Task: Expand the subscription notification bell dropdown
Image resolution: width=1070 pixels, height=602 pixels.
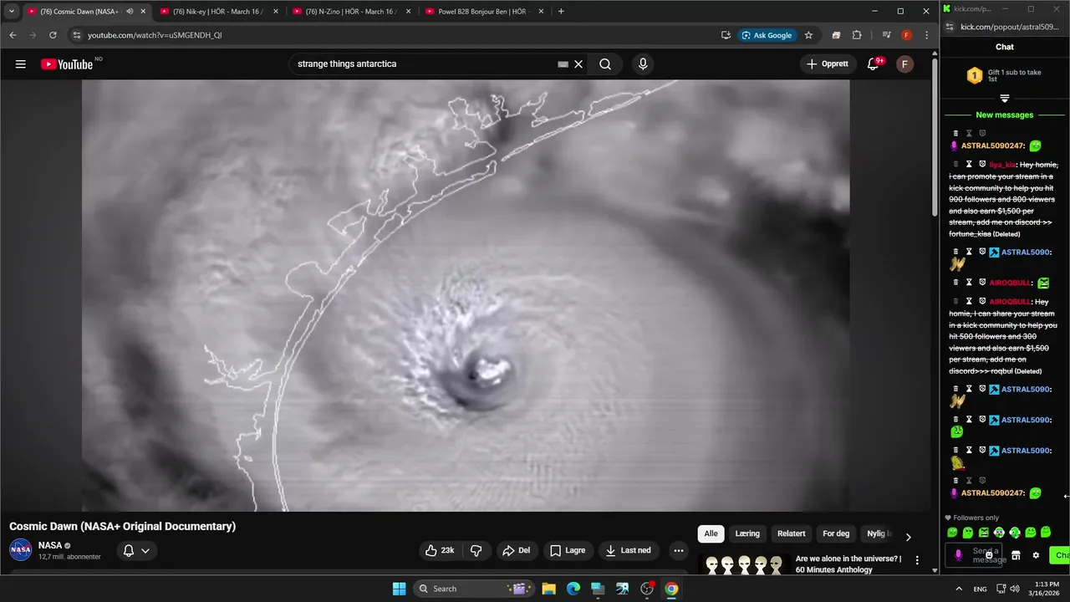Action: coord(136,550)
